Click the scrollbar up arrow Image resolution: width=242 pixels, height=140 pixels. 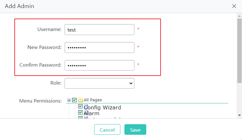pyautogui.click(x=239, y=16)
